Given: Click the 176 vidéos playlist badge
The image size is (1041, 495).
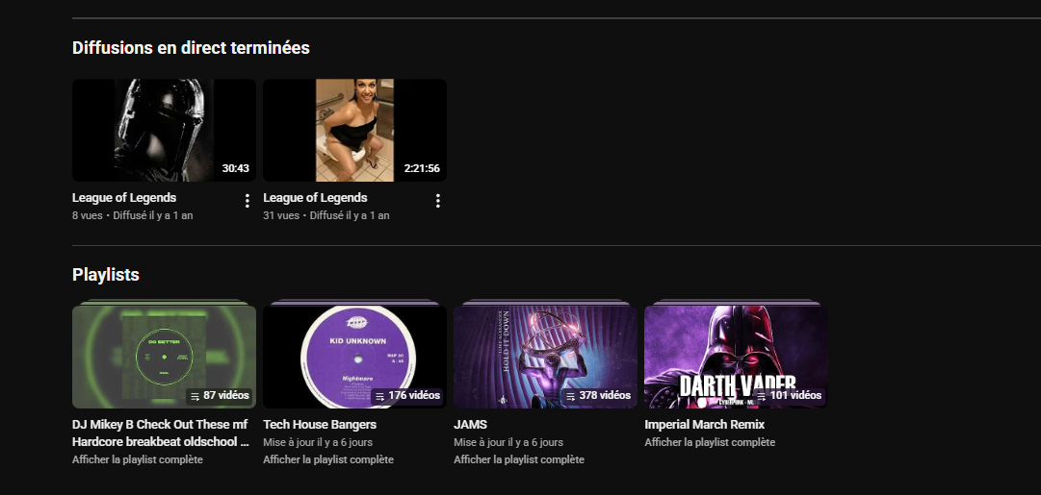Looking at the screenshot, I should coord(407,396).
